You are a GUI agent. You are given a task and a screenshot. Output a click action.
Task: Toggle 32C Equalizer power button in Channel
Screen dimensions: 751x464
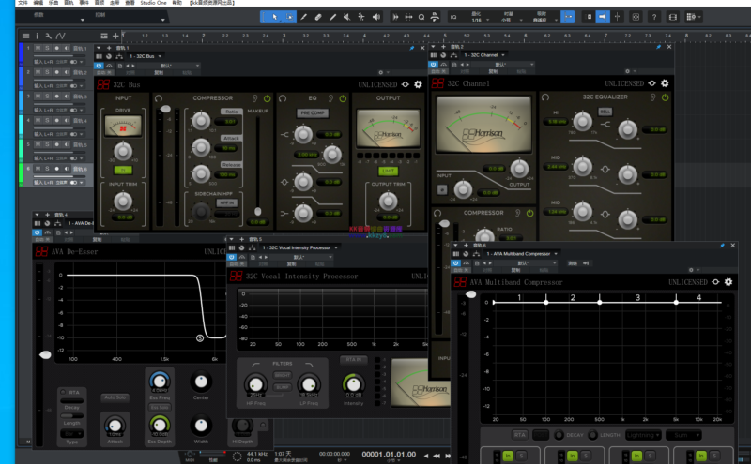pos(666,97)
